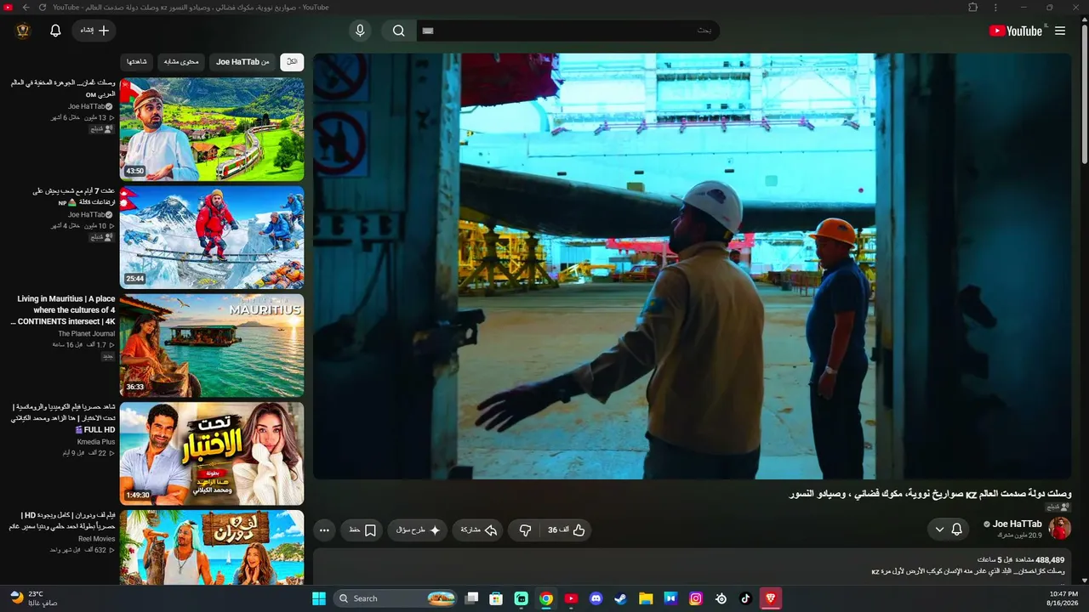Go to the YouTube home logo
This screenshot has height=612, width=1089.
pos(1016,31)
